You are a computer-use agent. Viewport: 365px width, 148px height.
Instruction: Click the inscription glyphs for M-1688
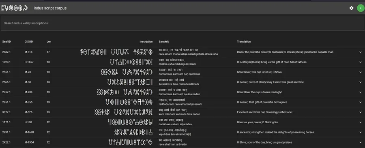[x=133, y=132]
